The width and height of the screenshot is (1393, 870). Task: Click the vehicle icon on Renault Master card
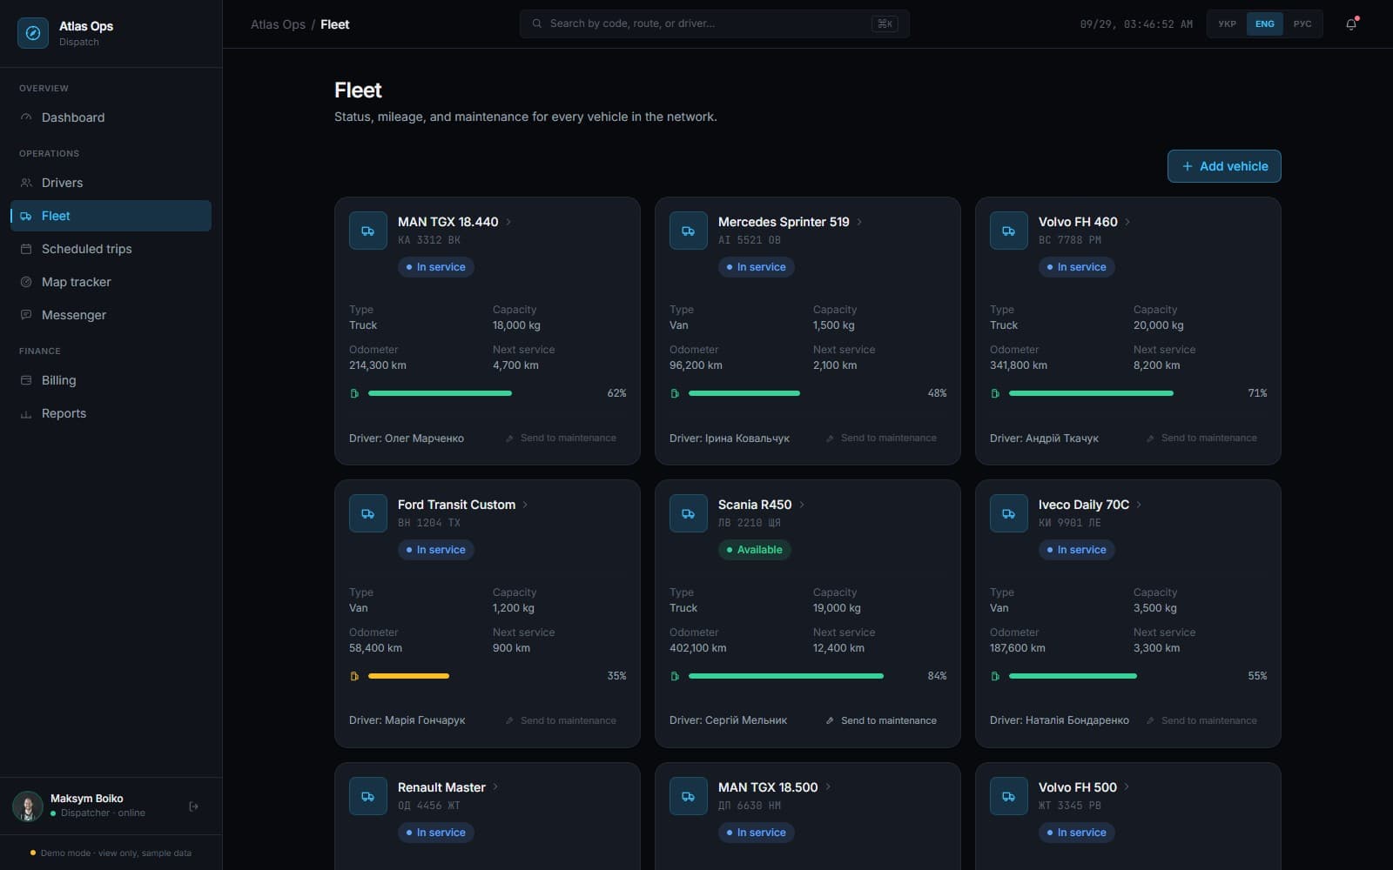pos(368,797)
